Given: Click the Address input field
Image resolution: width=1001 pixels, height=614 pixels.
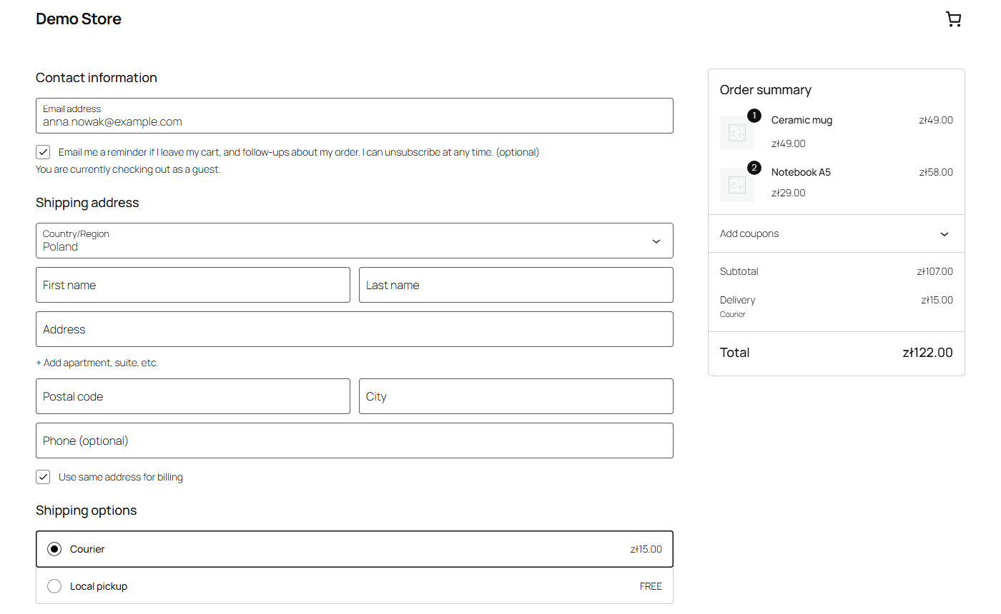Looking at the screenshot, I should (x=355, y=329).
